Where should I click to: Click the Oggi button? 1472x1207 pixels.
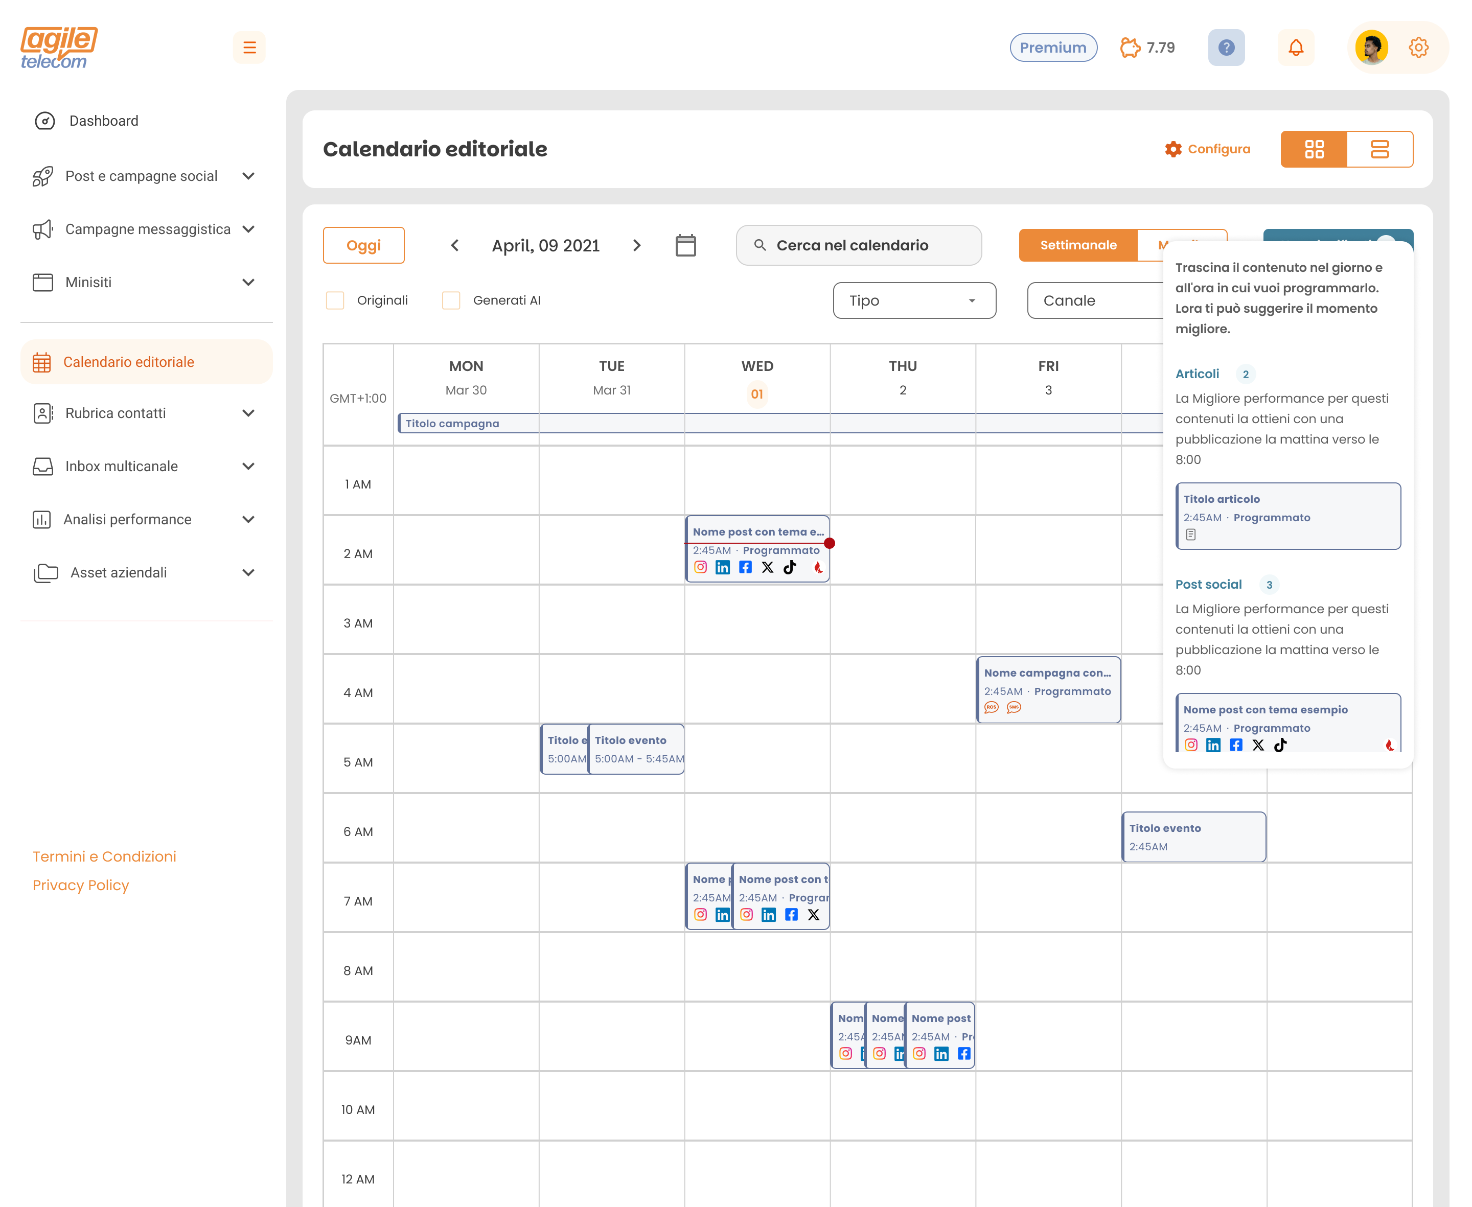363,245
